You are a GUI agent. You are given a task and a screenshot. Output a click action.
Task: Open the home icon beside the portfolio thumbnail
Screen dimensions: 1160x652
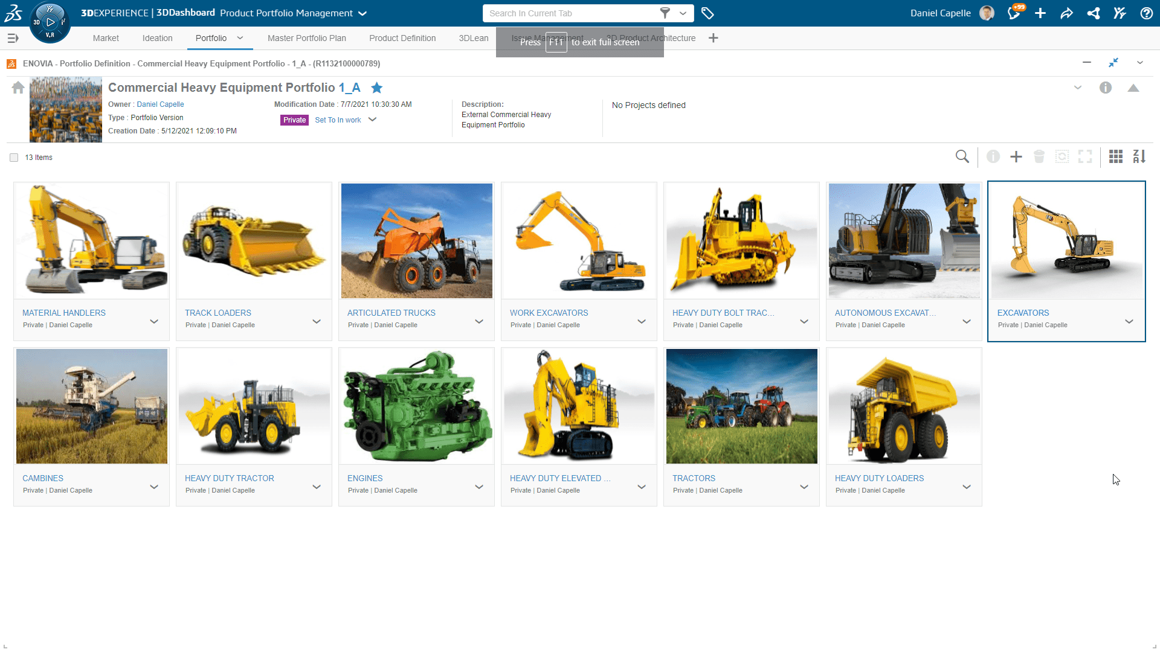click(x=18, y=88)
